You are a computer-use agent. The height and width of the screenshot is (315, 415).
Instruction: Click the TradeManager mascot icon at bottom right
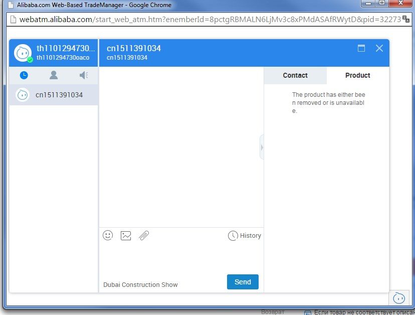click(x=399, y=298)
